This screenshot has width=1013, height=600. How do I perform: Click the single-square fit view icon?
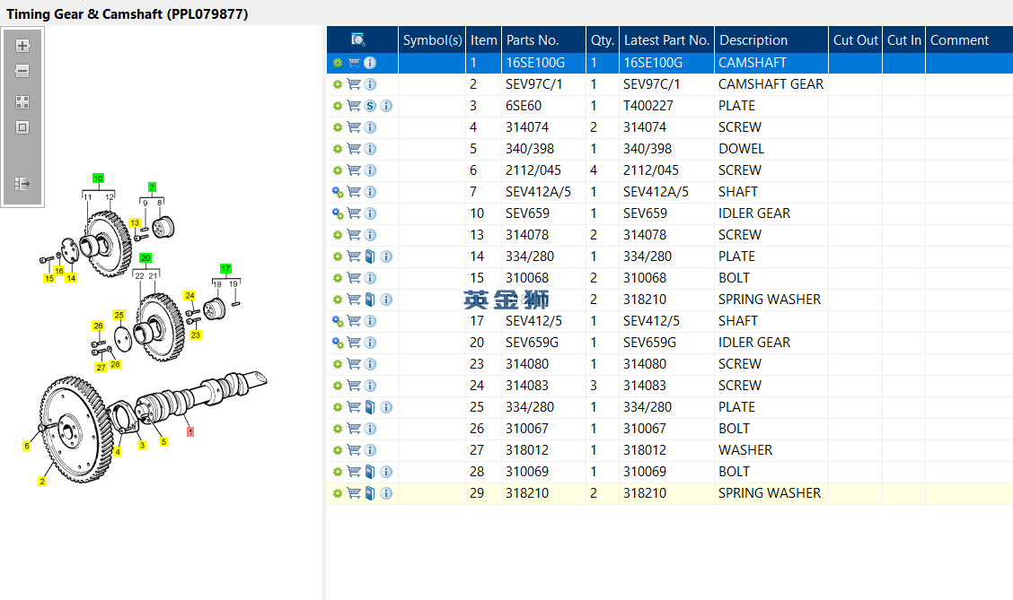pyautogui.click(x=22, y=127)
